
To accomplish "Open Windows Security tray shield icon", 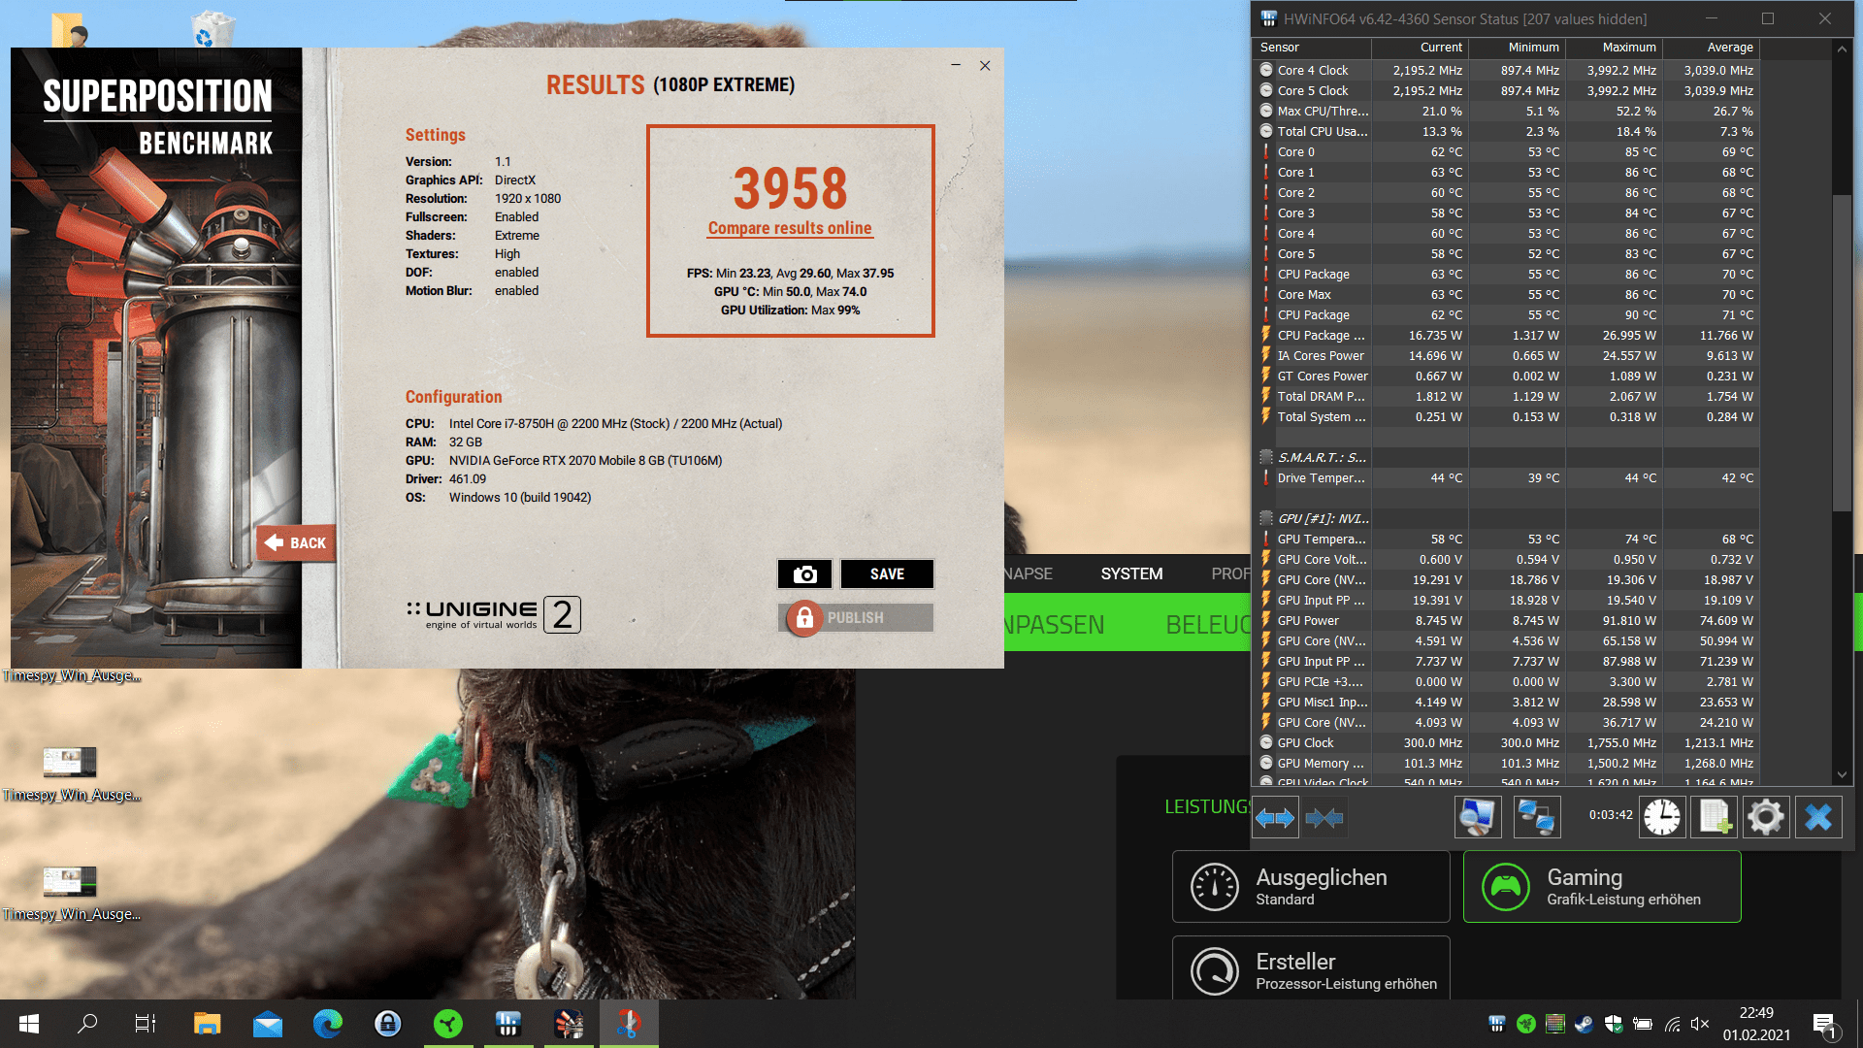I will [x=1614, y=1024].
